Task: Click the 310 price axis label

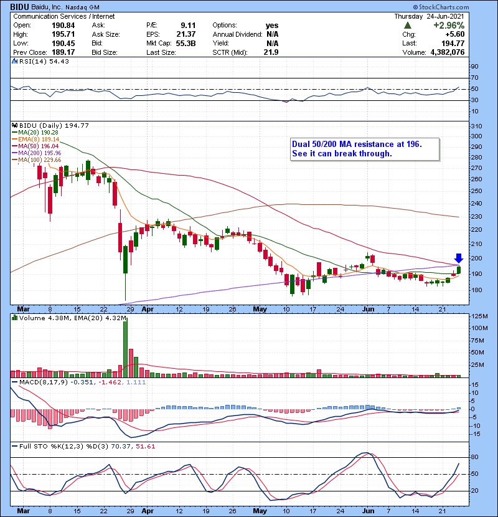Action: [x=477, y=126]
